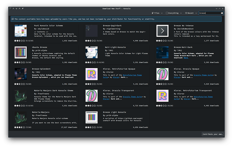
Task: Click Klorax Dracula Opaque D icon
Action: click(162, 74)
